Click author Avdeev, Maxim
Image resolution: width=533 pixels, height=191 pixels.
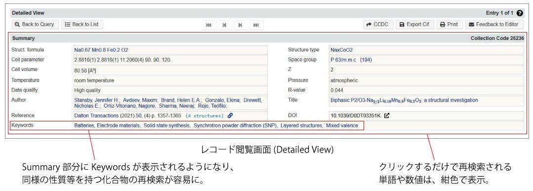click(140, 100)
